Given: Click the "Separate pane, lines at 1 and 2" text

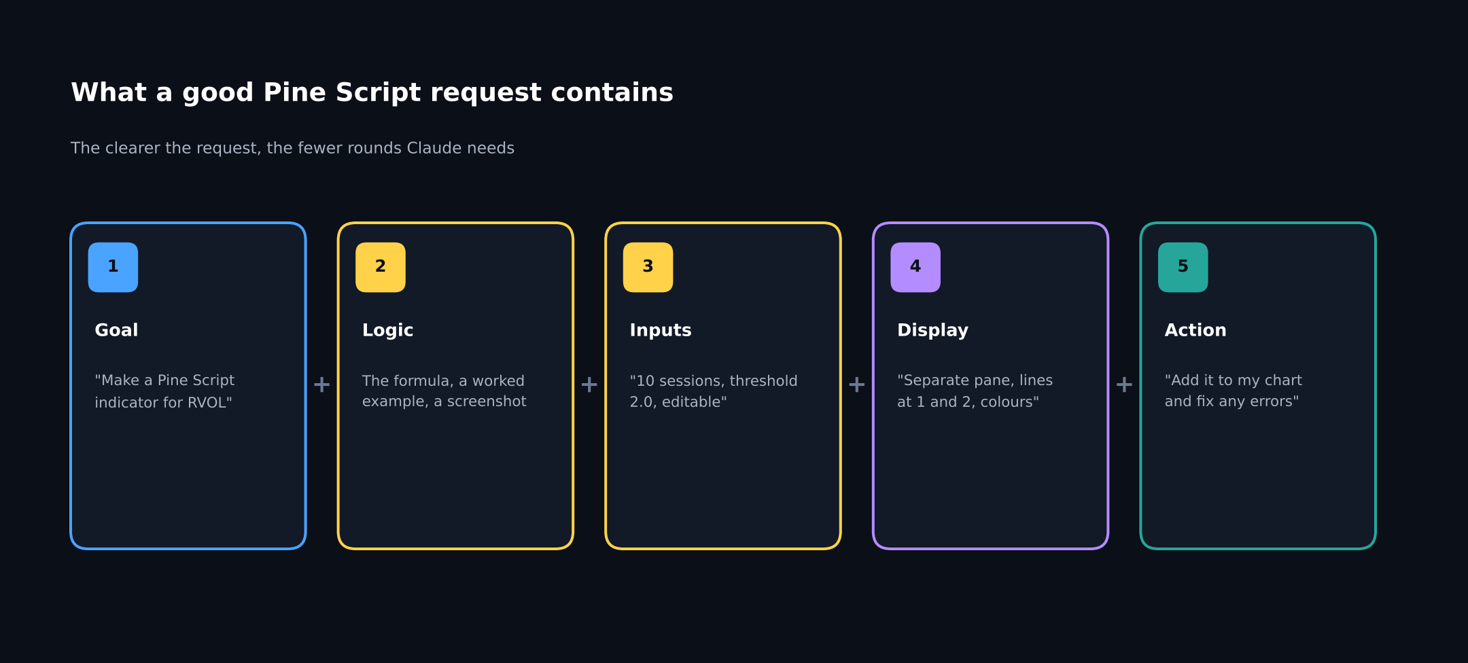Looking at the screenshot, I should 975,391.
